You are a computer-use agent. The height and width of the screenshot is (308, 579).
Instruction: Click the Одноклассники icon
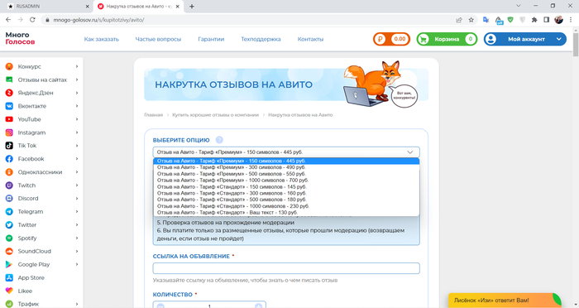(x=9, y=172)
